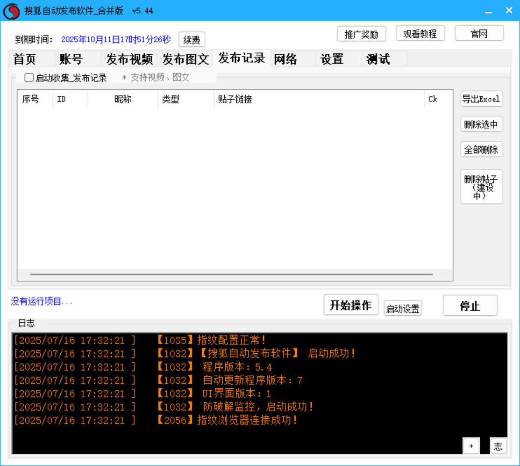Screen dimensions: 520x466
Task: Sort by 序号 column header
Action: (35, 99)
